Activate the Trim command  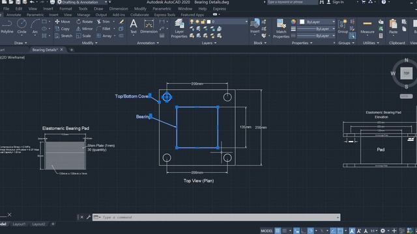click(x=103, y=21)
